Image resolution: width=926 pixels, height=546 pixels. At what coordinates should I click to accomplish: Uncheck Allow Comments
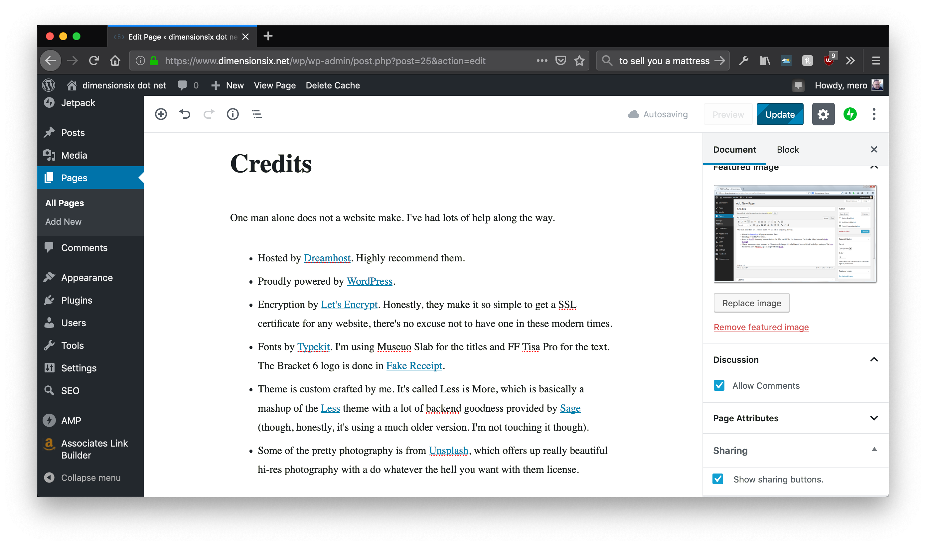pyautogui.click(x=719, y=385)
